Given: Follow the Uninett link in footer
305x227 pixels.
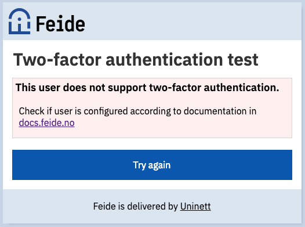Looking at the screenshot, I should [x=195, y=206].
